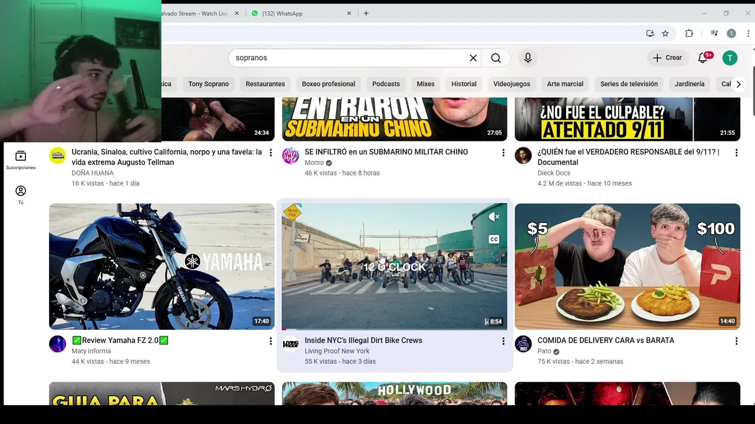Filter by Historial chip
Screen dimensions: 755x424
(x=464, y=84)
